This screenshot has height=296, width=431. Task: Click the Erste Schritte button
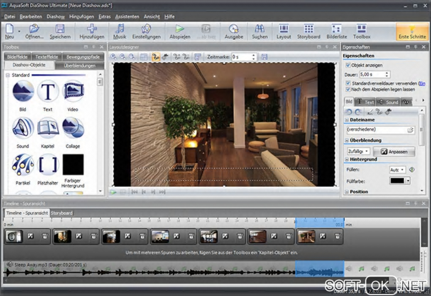412,31
